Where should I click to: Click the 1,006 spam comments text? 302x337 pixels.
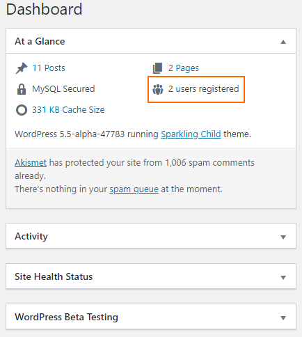click(209, 163)
